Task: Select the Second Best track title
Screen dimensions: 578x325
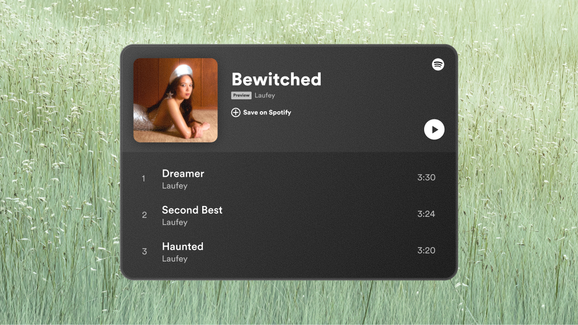Action: point(192,210)
